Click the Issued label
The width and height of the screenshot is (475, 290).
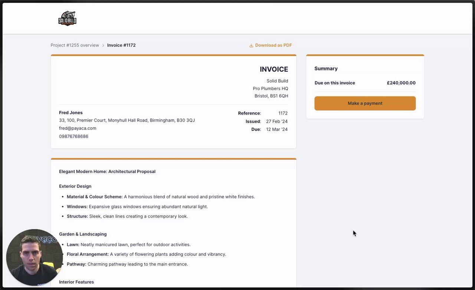click(253, 121)
